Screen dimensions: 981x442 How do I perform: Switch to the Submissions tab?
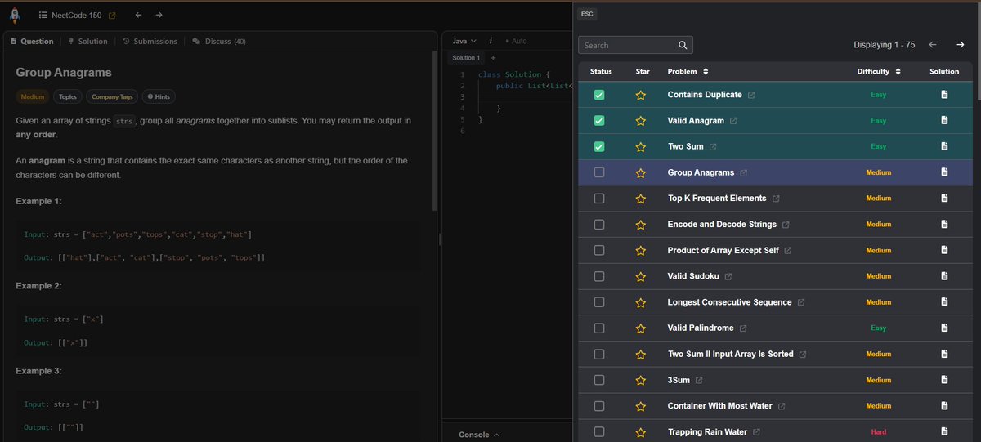[x=150, y=41]
